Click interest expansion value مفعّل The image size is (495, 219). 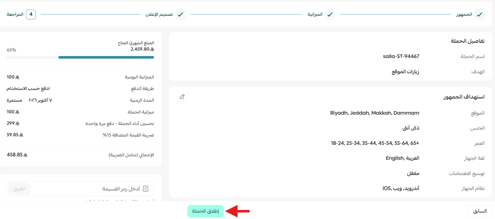pos(413,173)
